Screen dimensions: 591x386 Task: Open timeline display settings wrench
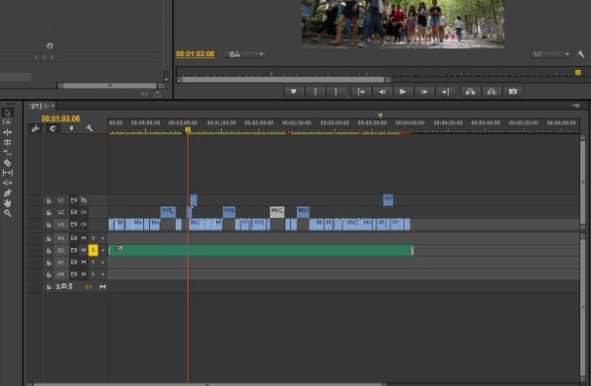(x=90, y=128)
